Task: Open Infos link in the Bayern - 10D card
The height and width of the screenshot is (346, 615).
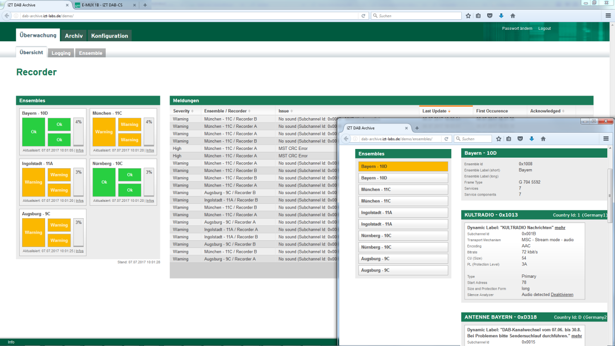Action: [79, 150]
